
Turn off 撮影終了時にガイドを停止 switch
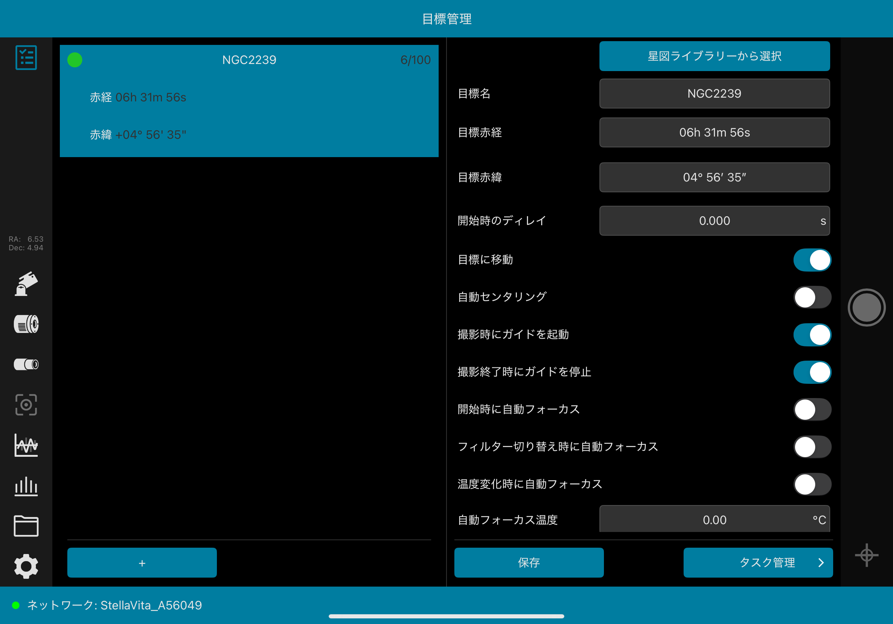[812, 372]
